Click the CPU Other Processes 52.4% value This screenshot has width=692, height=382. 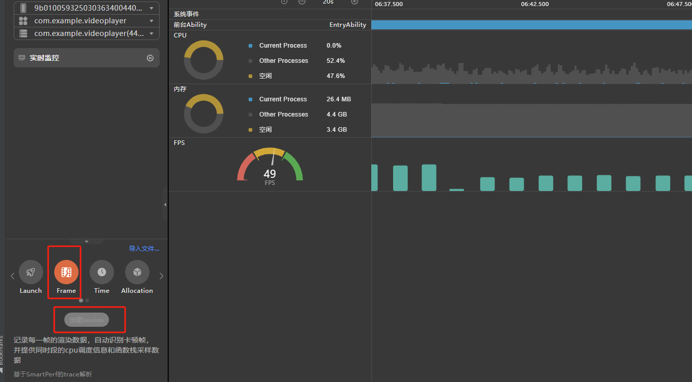[336, 61]
